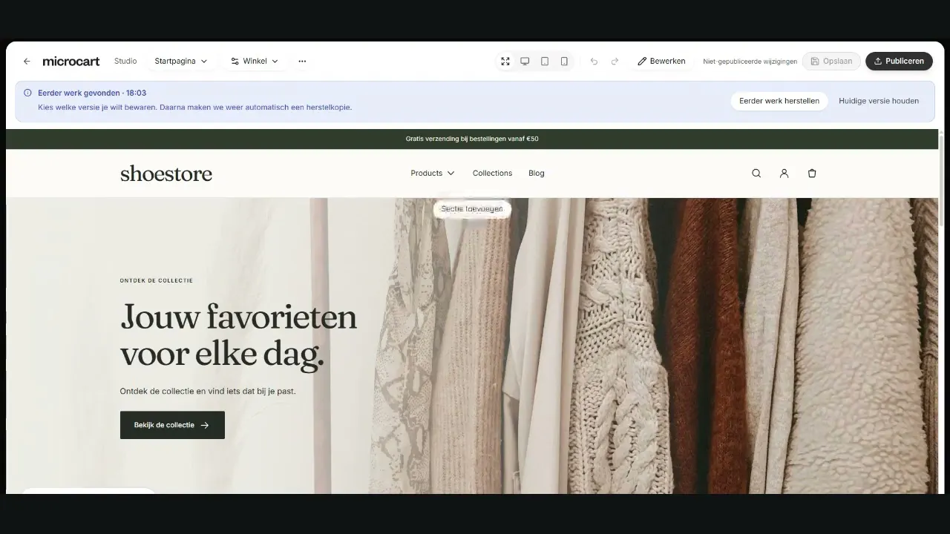This screenshot has width=950, height=534.
Task: Select the fullscreen fit view icon
Action: [x=505, y=62]
